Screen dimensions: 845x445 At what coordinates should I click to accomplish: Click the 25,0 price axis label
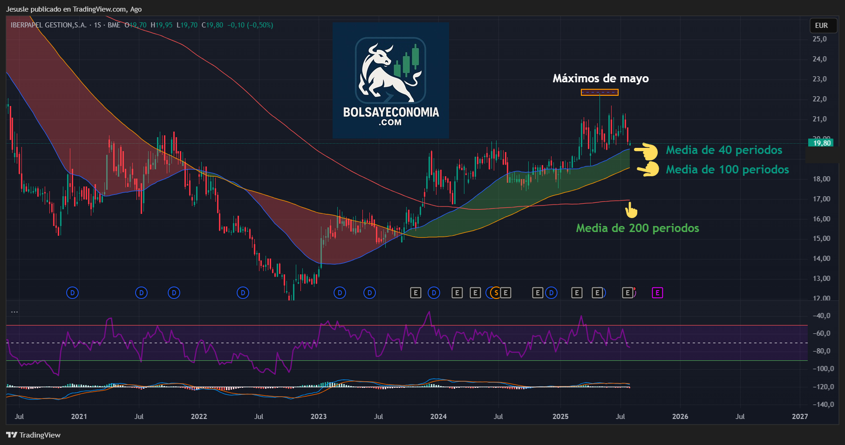coord(820,39)
